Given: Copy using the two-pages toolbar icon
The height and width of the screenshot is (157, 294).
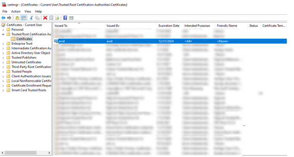Looking at the screenshot, I should pyautogui.click(x=38, y=18).
